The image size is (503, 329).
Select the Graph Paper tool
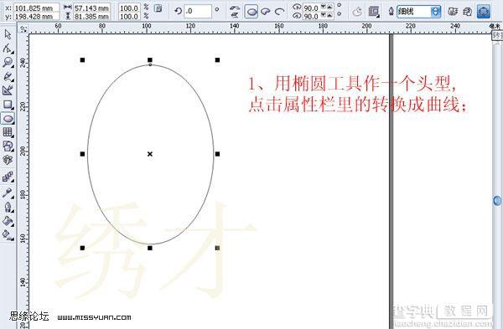click(x=8, y=132)
